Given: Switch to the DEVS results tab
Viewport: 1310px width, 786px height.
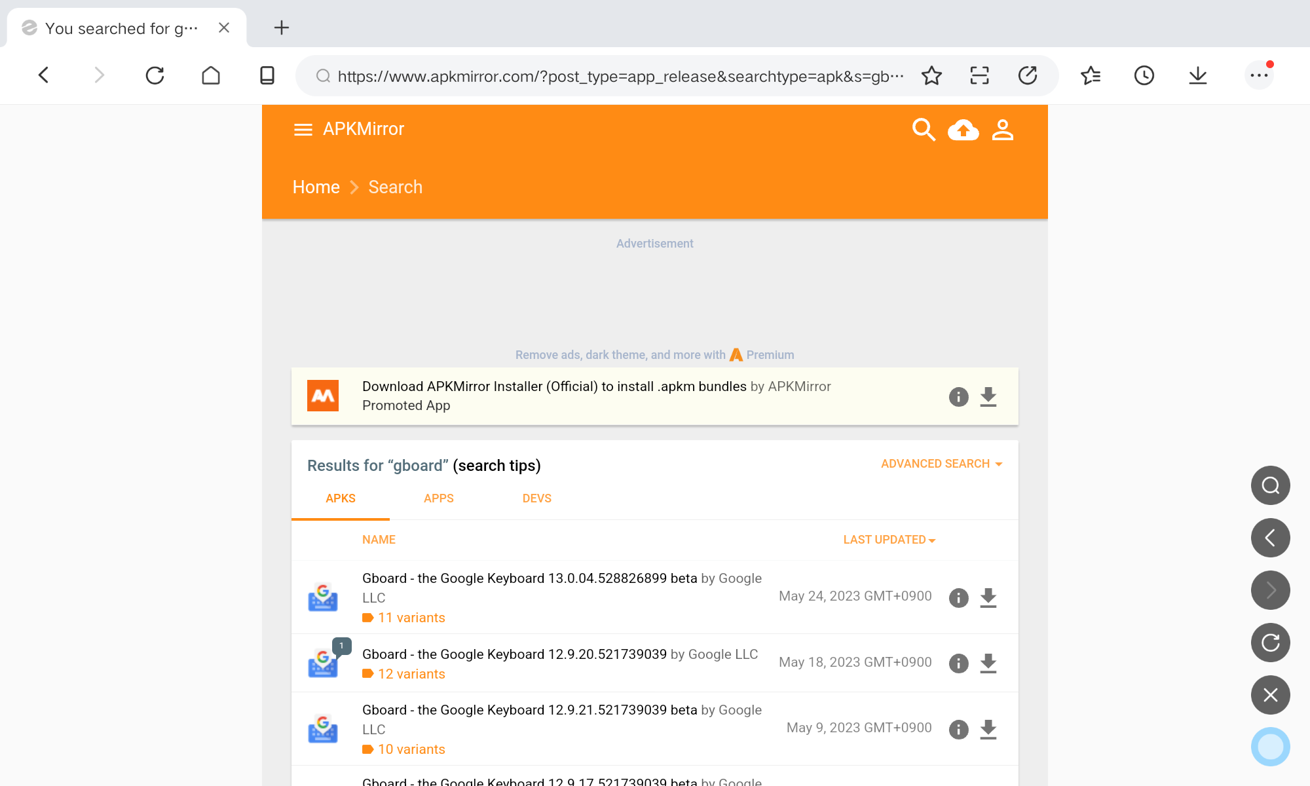Looking at the screenshot, I should 536,498.
